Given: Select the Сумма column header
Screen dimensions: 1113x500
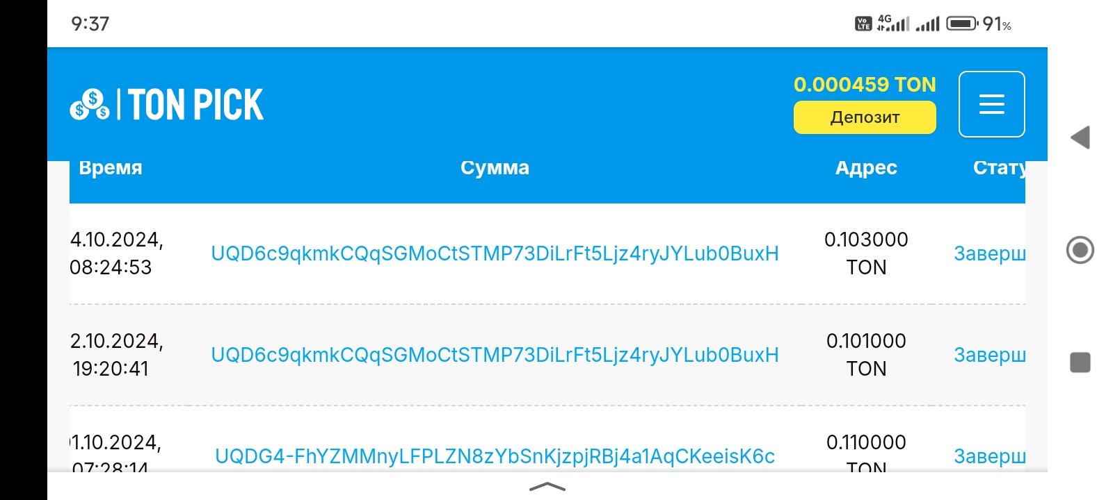Looking at the screenshot, I should pos(495,167).
